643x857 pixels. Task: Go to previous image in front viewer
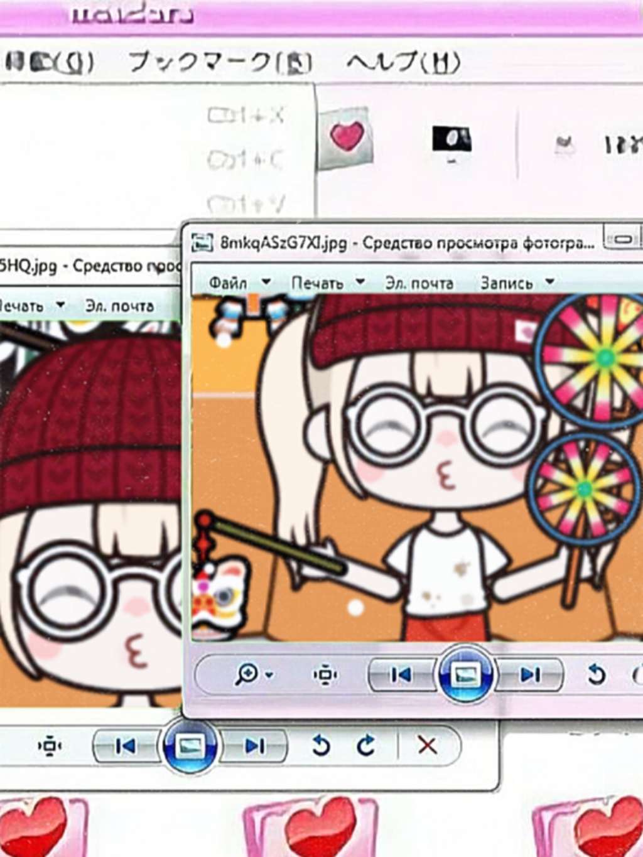(401, 675)
